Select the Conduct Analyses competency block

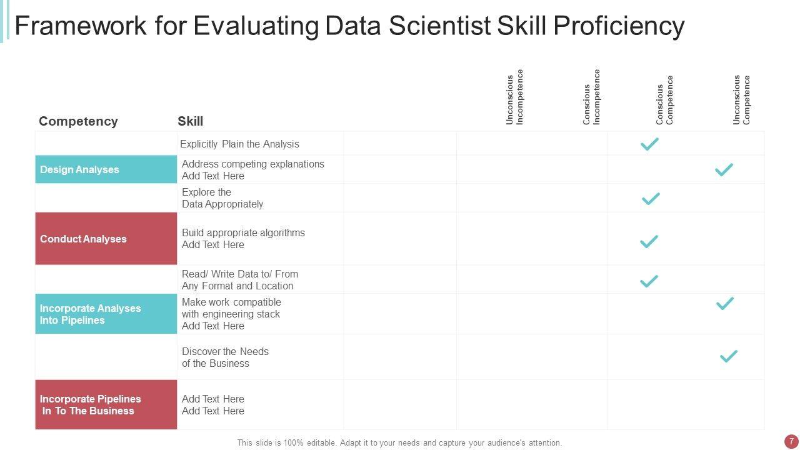(x=106, y=239)
